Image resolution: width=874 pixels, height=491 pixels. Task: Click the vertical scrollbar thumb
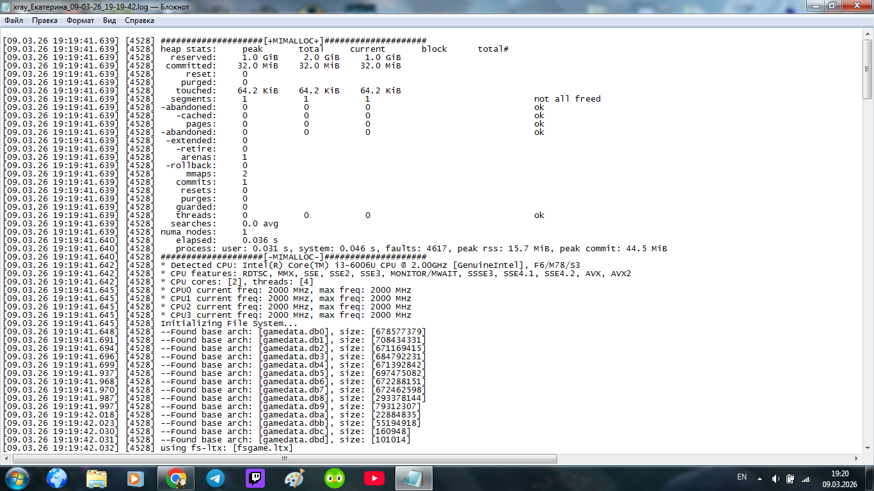pyautogui.click(x=868, y=68)
